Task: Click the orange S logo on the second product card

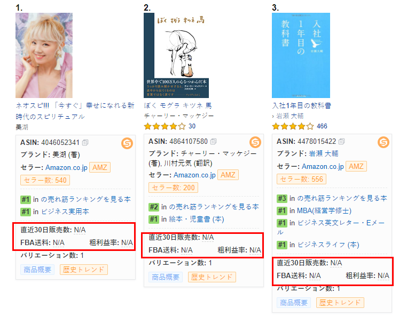Action: (255, 142)
